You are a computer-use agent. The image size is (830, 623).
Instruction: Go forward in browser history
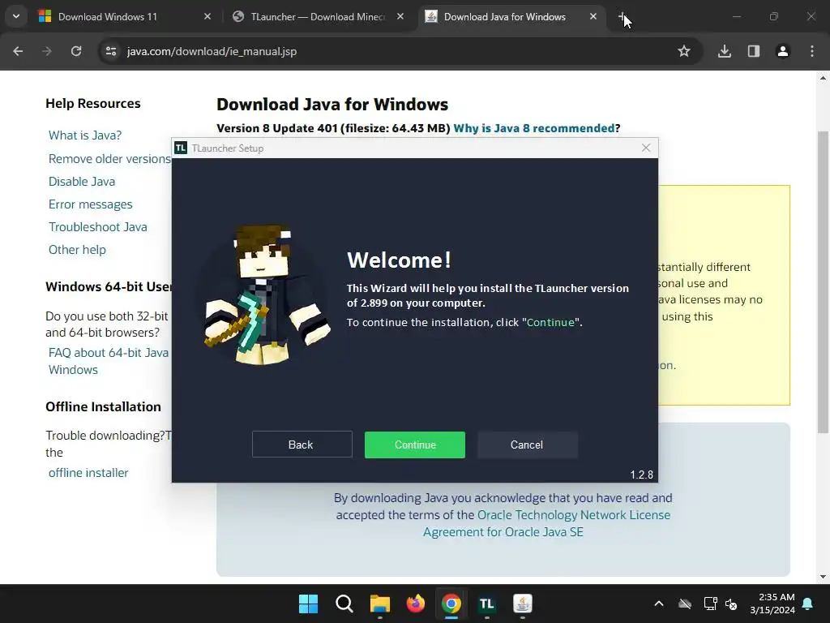click(47, 51)
